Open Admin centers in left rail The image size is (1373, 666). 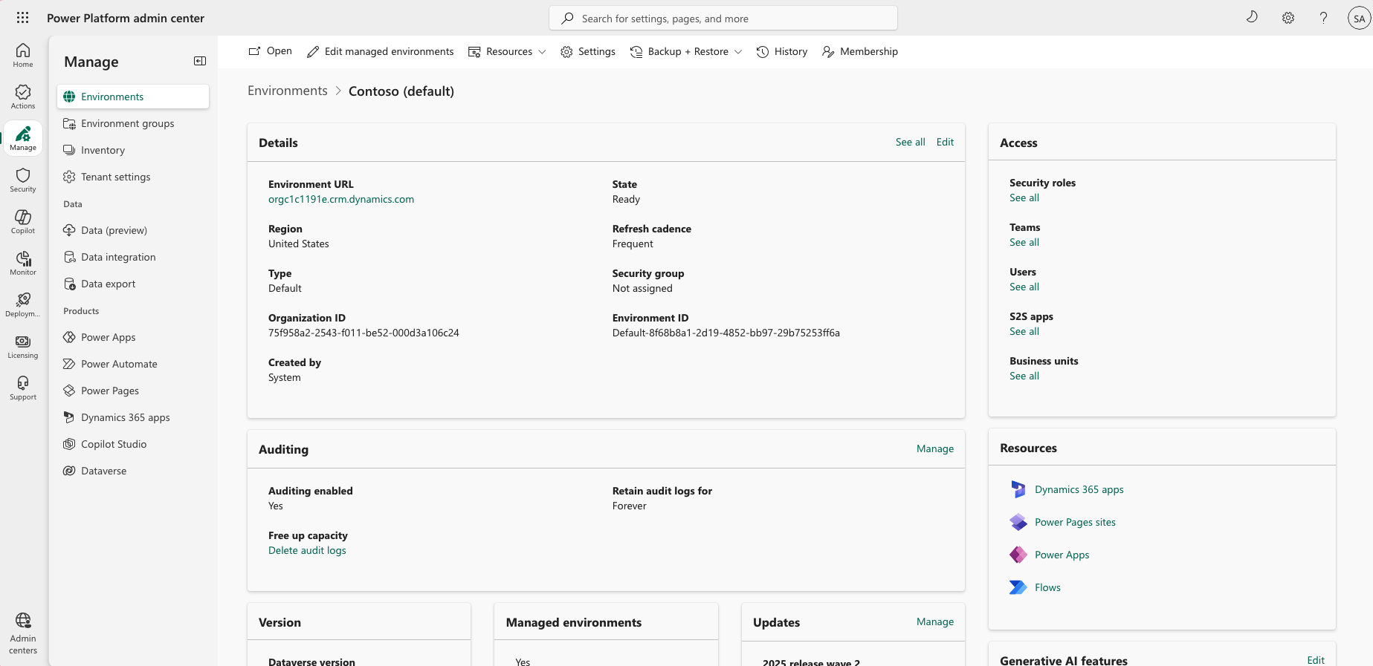pyautogui.click(x=23, y=633)
